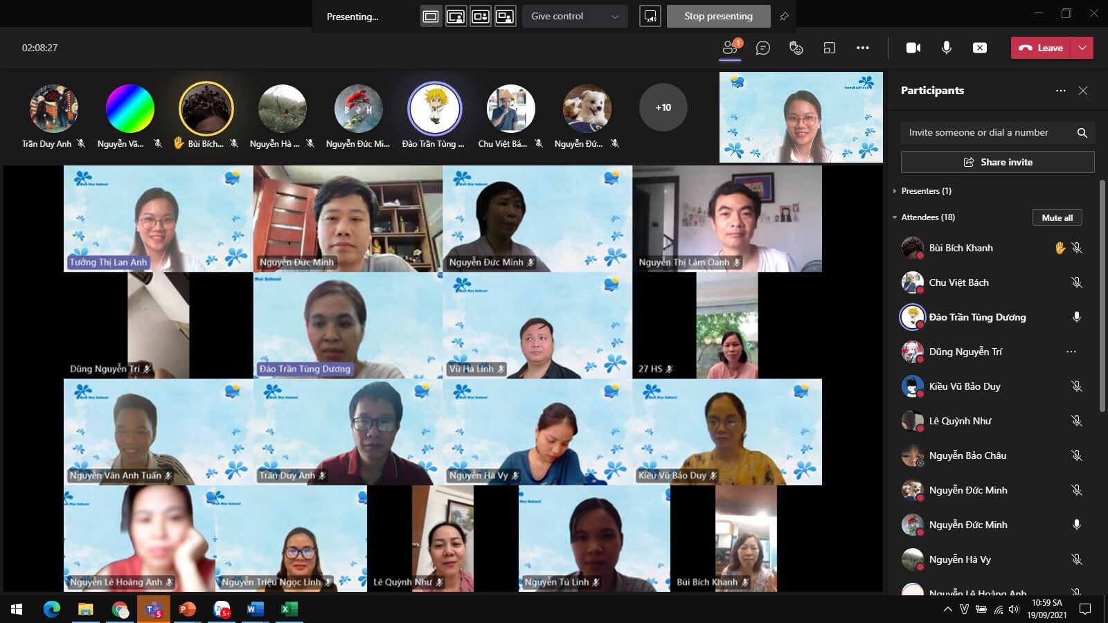This screenshot has height=623, width=1108.
Task: Open the Leave options dropdown arrow
Action: (x=1082, y=48)
